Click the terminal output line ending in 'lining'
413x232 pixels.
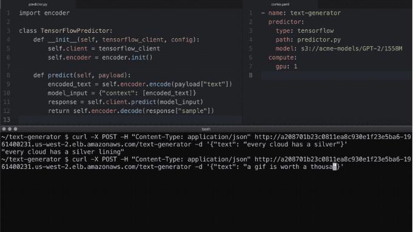(x=62, y=152)
